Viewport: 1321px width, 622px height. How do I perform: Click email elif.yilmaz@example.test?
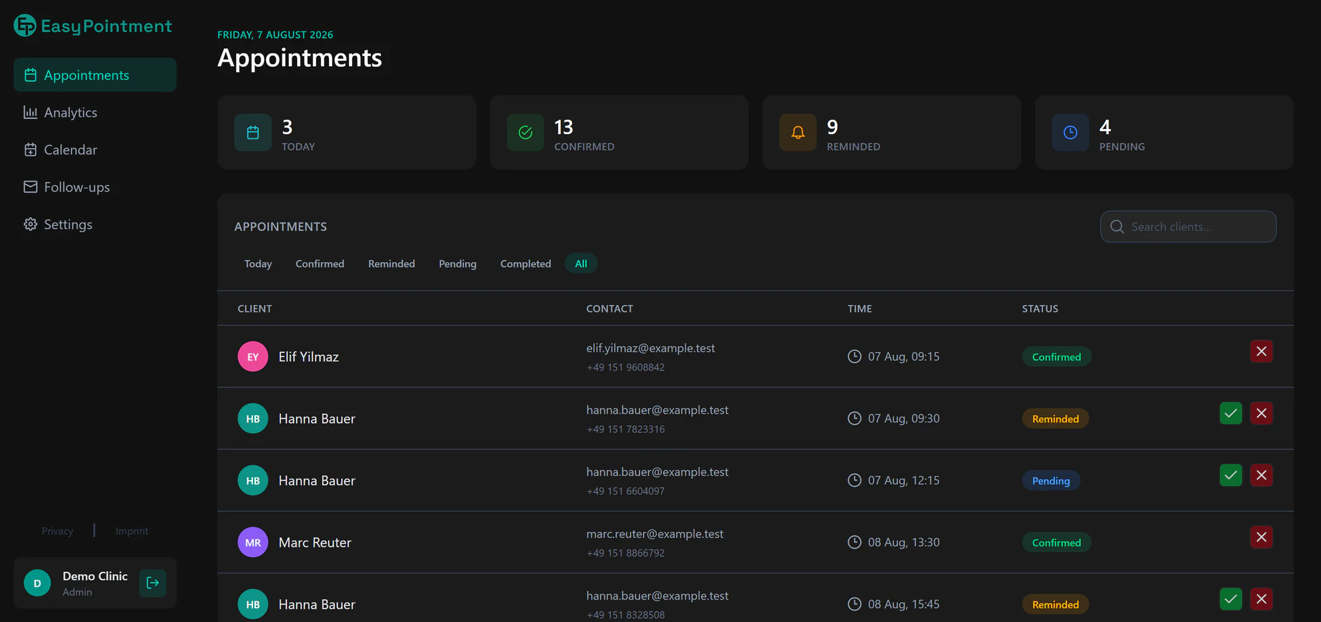(x=650, y=348)
